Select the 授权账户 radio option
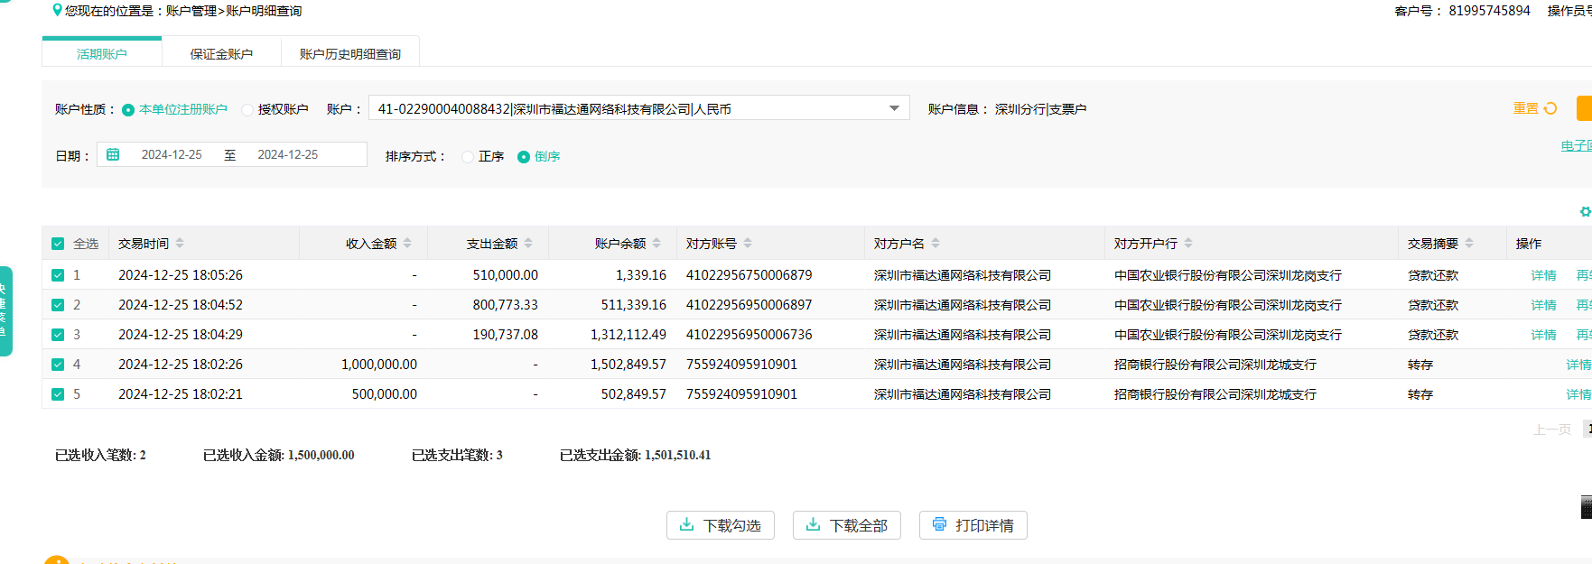Image resolution: width=1592 pixels, height=564 pixels. [x=247, y=110]
